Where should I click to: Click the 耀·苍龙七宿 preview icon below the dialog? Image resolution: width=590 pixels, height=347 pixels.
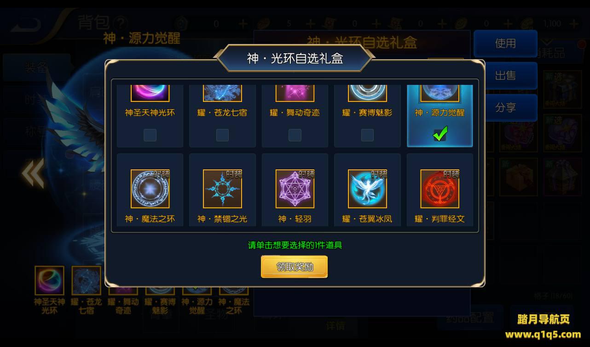[86, 280]
